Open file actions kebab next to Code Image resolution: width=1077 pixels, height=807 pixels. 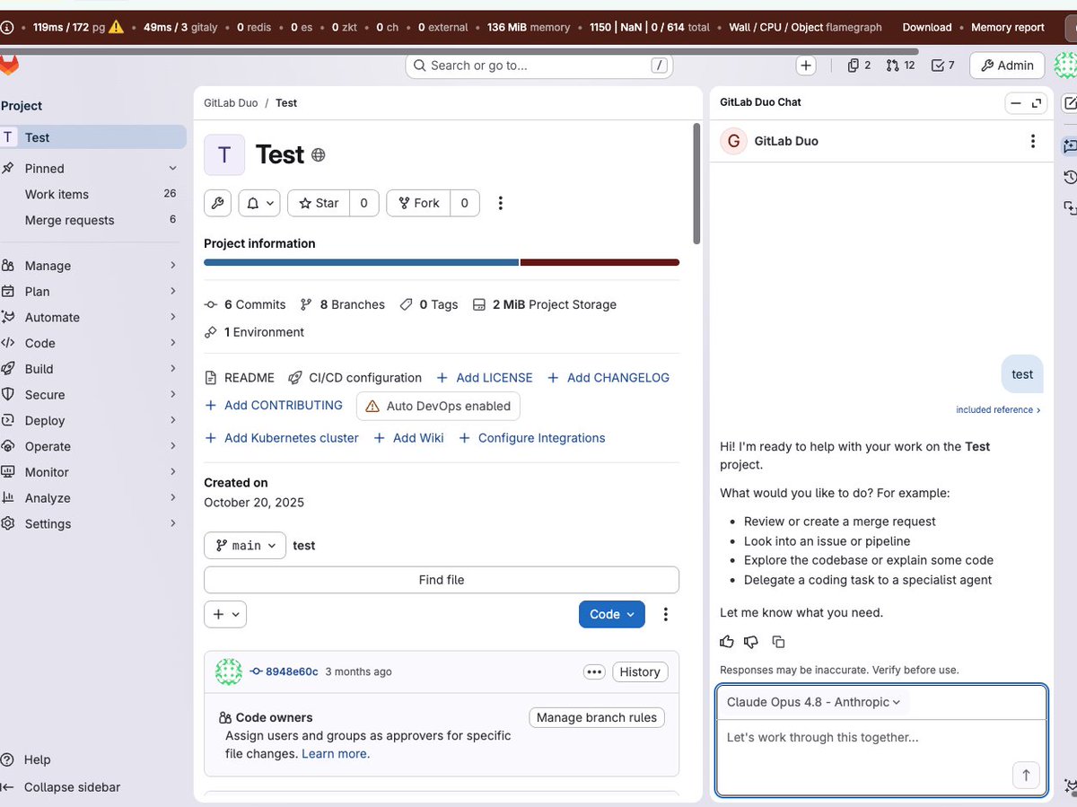coord(666,614)
